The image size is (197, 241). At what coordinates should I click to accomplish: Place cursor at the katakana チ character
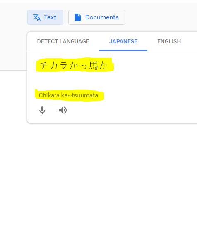coord(44,66)
